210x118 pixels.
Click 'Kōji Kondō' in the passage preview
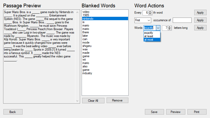point(11,40)
